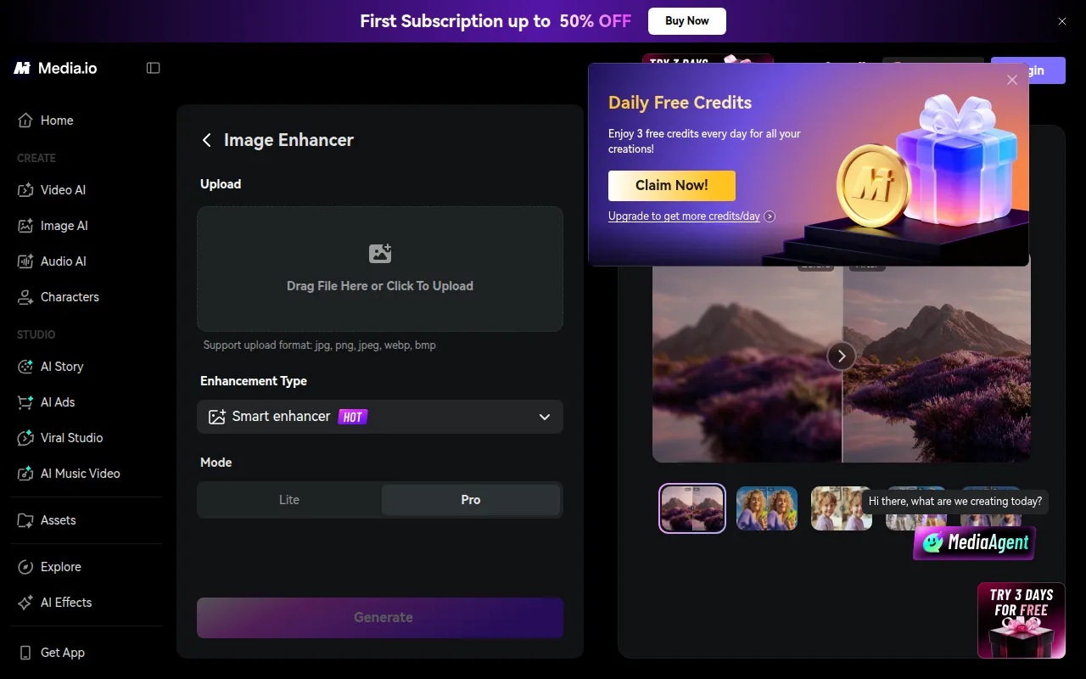
Task: Click the Smart enhancer dropdown chevron
Action: tap(545, 417)
